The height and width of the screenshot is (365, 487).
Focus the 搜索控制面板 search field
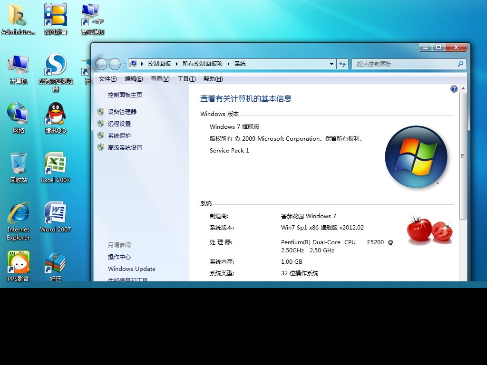(409, 64)
